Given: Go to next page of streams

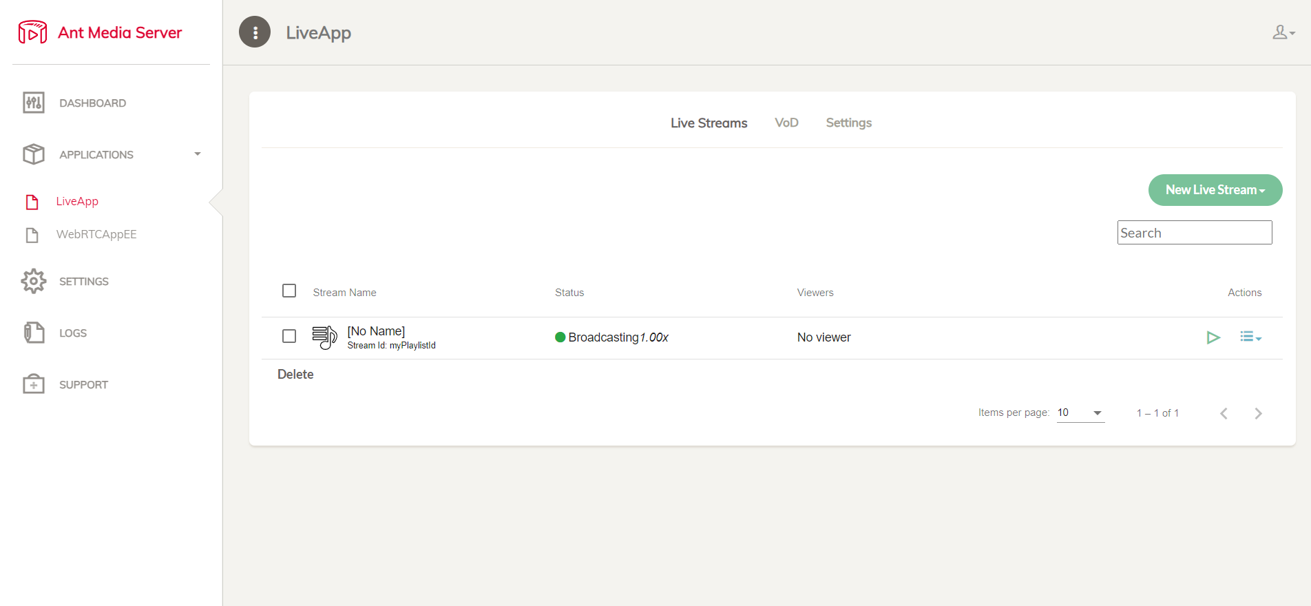Looking at the screenshot, I should (x=1258, y=413).
